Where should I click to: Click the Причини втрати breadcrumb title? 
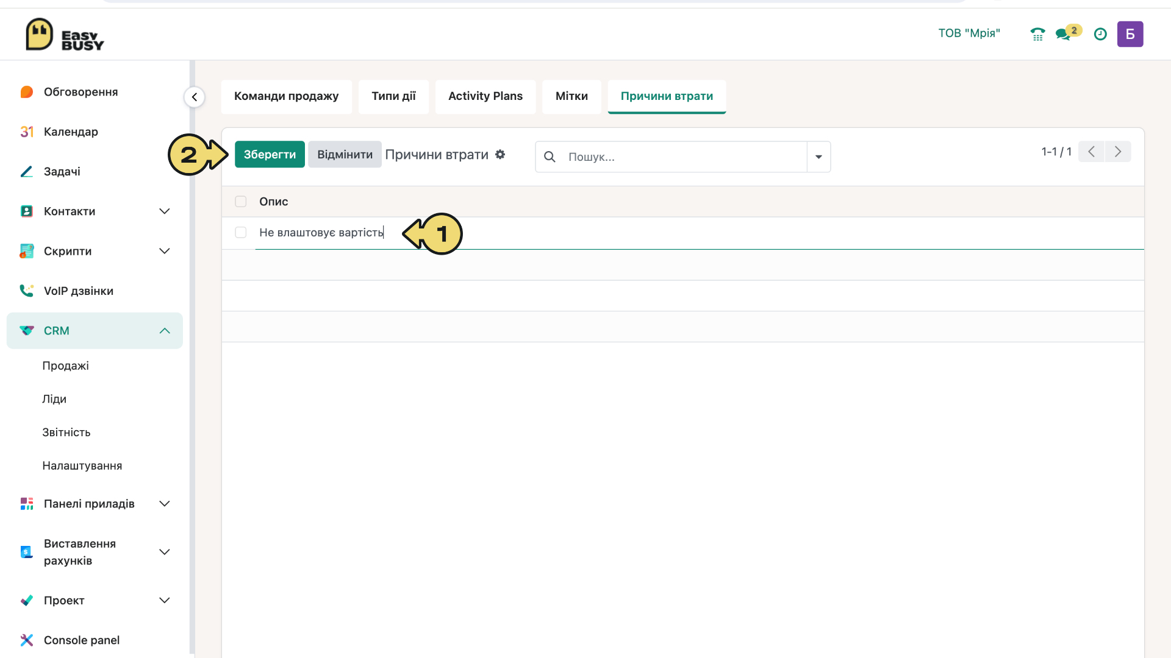coord(437,155)
